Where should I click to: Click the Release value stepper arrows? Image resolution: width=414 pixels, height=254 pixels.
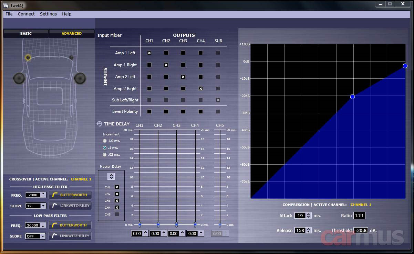click(x=309, y=230)
